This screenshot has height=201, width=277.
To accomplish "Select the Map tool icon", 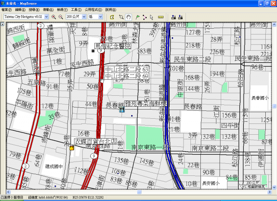I will (112, 17).
